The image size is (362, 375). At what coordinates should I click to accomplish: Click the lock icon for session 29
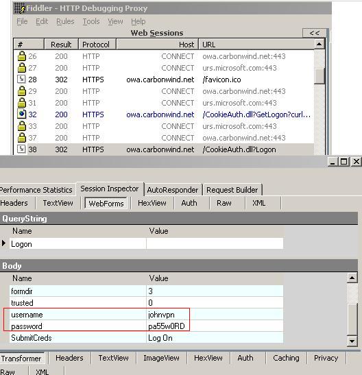tap(22, 91)
